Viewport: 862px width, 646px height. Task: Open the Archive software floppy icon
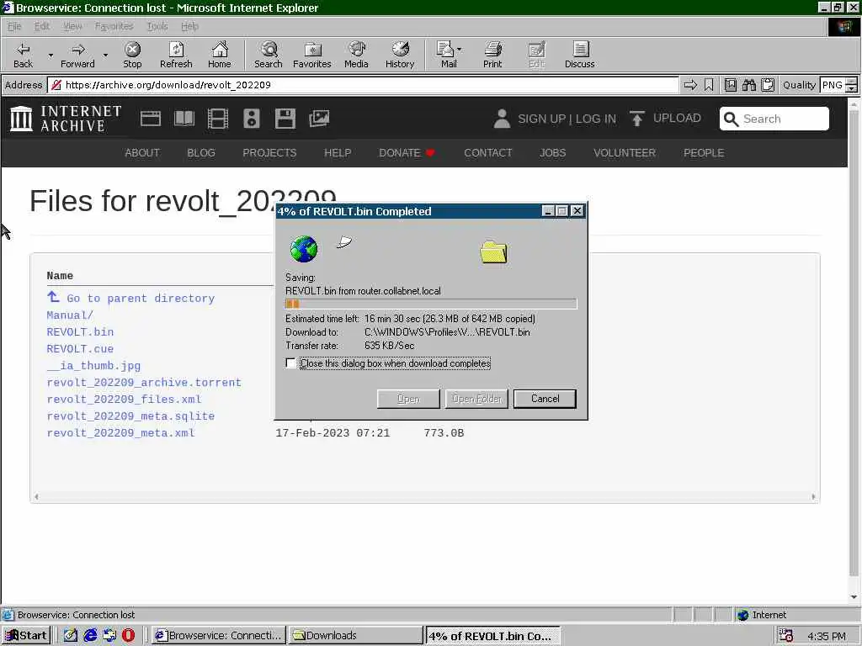coord(285,119)
